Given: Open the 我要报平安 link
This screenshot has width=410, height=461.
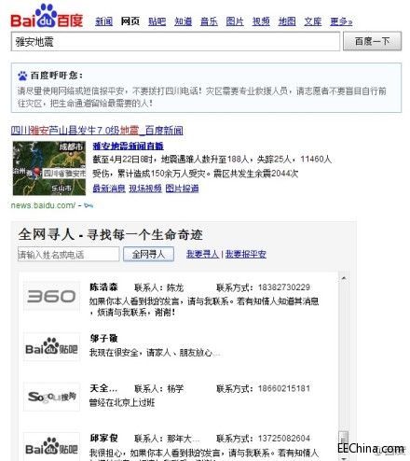Looking at the screenshot, I should [x=246, y=254].
